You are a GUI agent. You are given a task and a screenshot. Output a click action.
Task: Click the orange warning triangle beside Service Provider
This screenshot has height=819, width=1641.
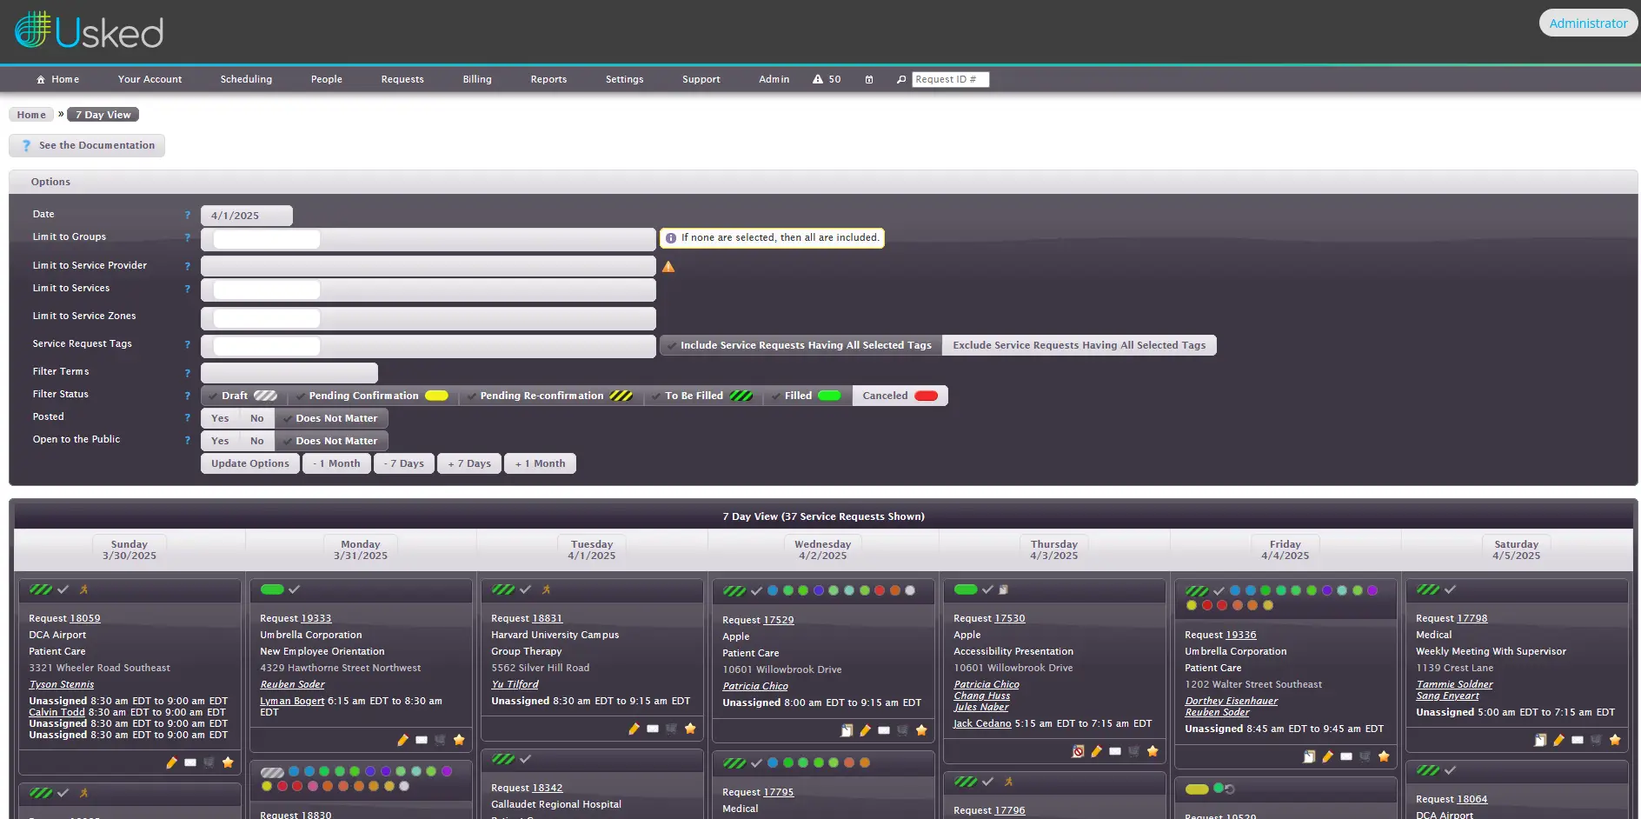pyautogui.click(x=668, y=267)
